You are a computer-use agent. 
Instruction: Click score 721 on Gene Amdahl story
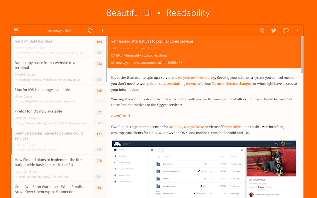[99, 53]
